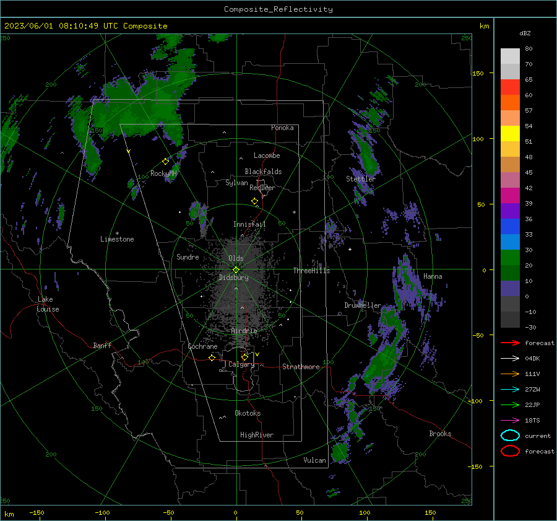Click the Olds city label

click(x=236, y=258)
